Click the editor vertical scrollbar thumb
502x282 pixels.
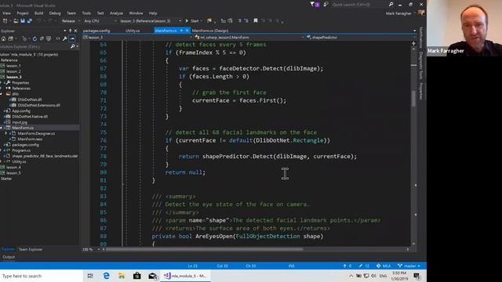pos(413,99)
